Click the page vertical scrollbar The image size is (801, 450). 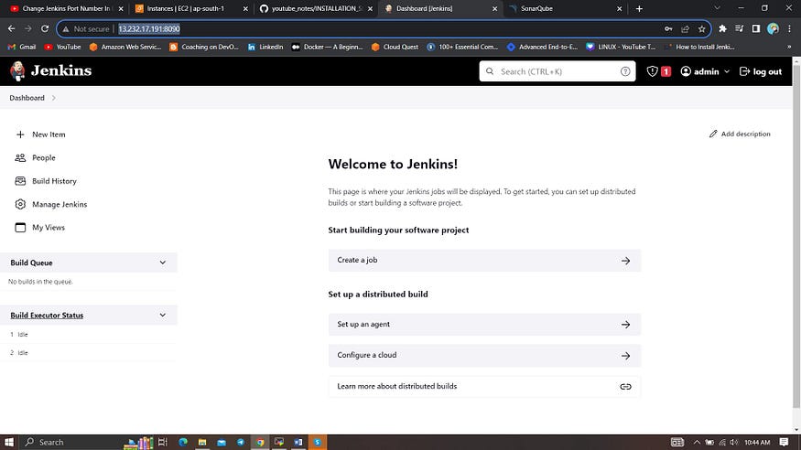pyautogui.click(x=796, y=236)
